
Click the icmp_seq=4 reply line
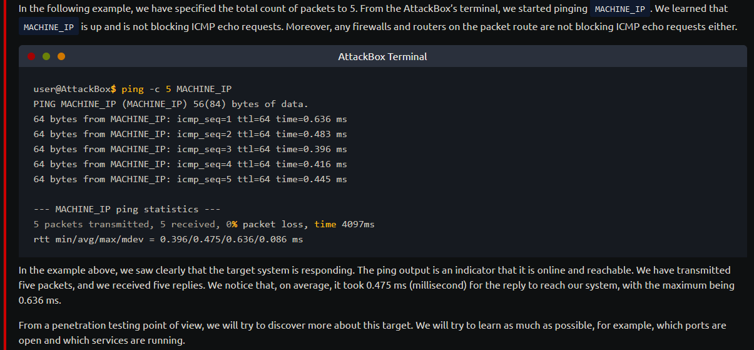pos(190,164)
